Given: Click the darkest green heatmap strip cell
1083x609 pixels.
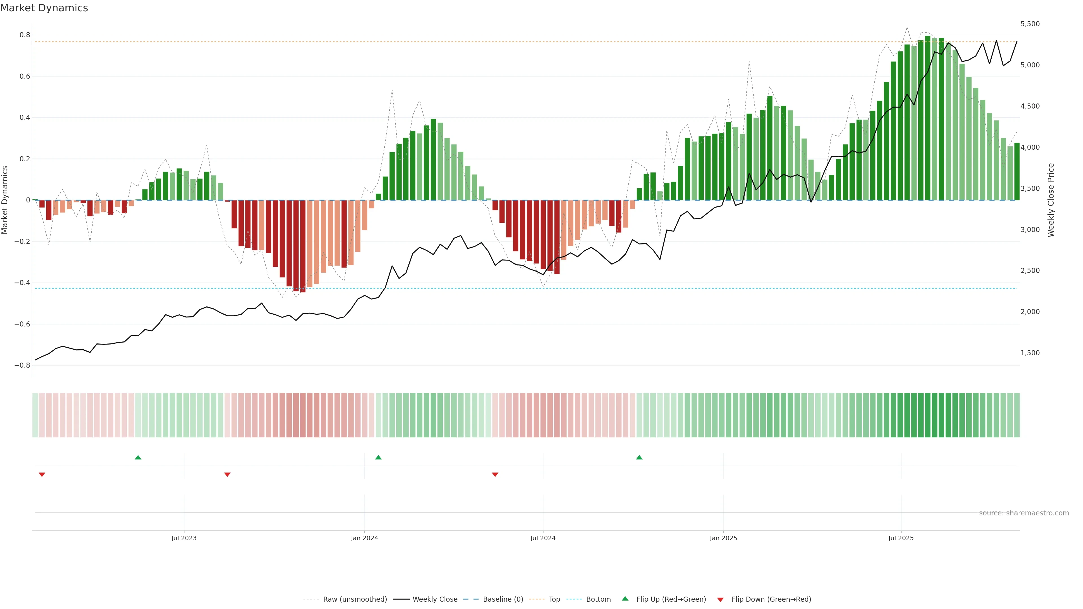Looking at the screenshot, I should [x=927, y=415].
